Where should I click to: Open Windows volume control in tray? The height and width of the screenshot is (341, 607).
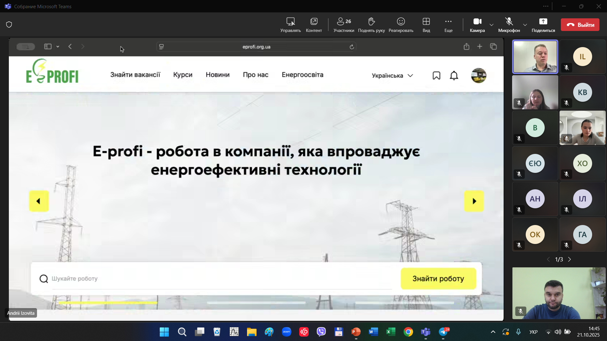558,332
